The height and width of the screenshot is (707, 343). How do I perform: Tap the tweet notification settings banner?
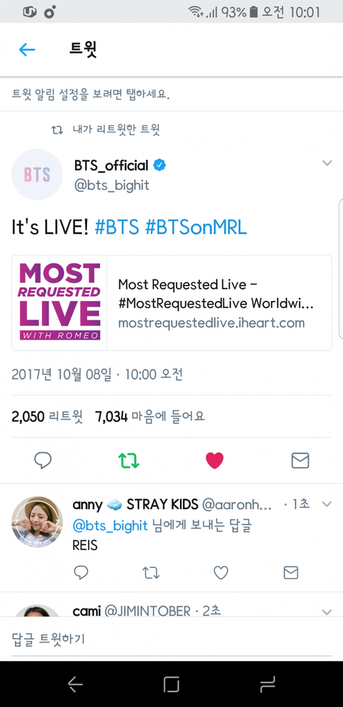(171, 95)
